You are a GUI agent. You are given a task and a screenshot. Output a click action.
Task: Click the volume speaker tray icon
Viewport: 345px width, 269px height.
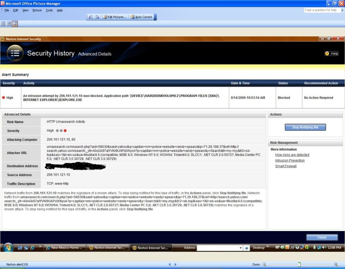(x=324, y=247)
